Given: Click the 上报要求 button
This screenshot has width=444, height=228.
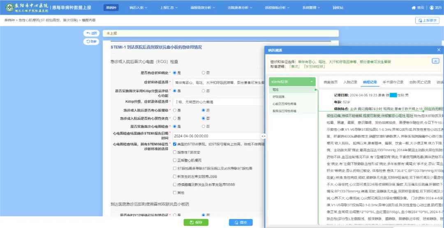Looking at the screenshot, I should 427,21.
